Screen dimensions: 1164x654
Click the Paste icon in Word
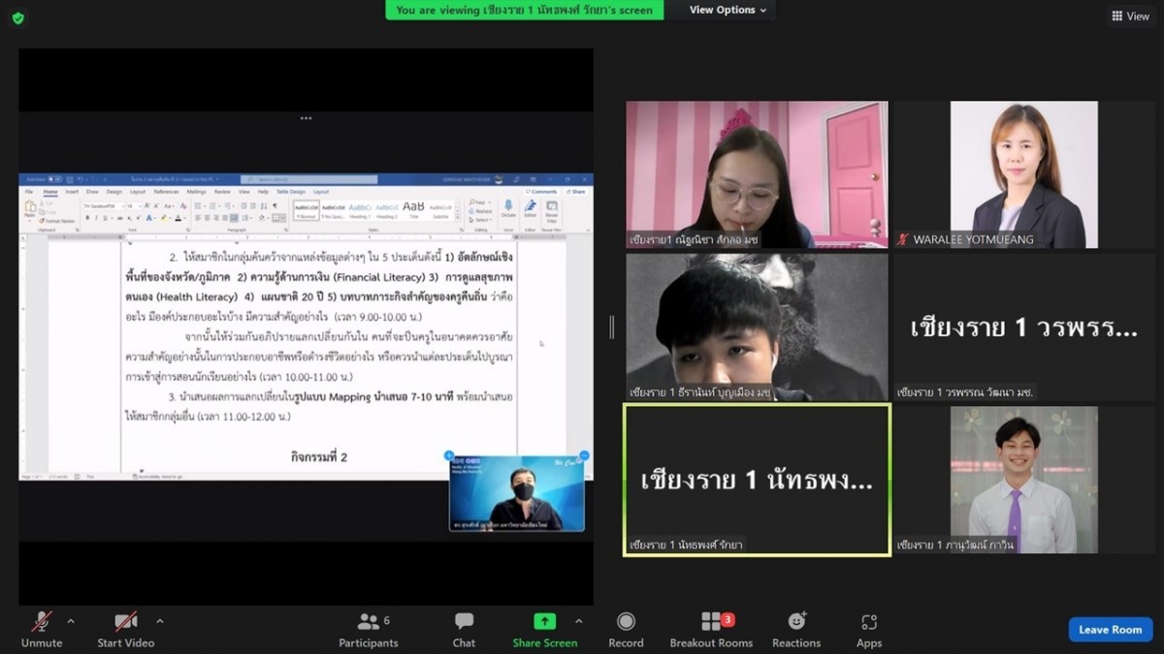pyautogui.click(x=31, y=207)
